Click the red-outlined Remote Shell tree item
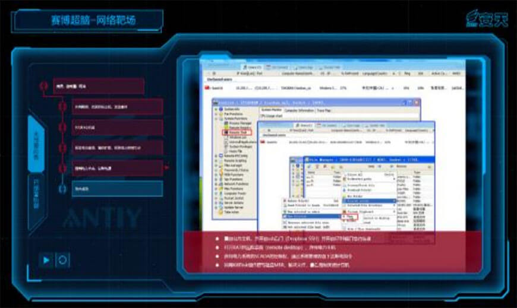Viewport: 517px width, 308px height. point(237,132)
